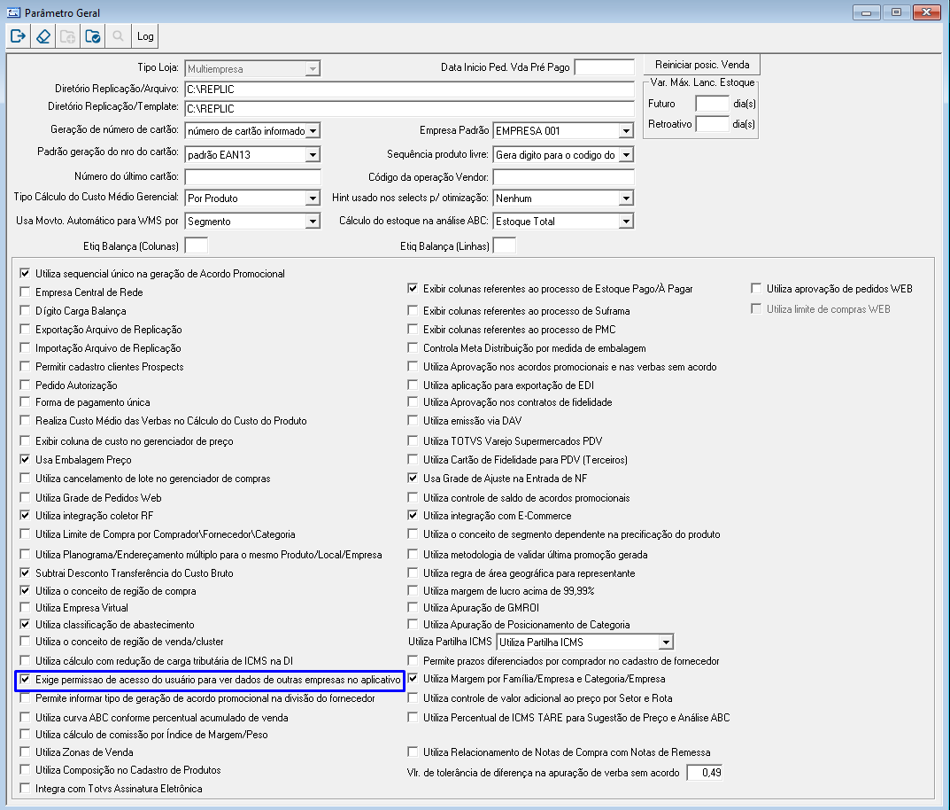This screenshot has height=810, width=950.
Task: Enable Integra com Totvs Assinatura Eletrônica
Action: tap(25, 788)
